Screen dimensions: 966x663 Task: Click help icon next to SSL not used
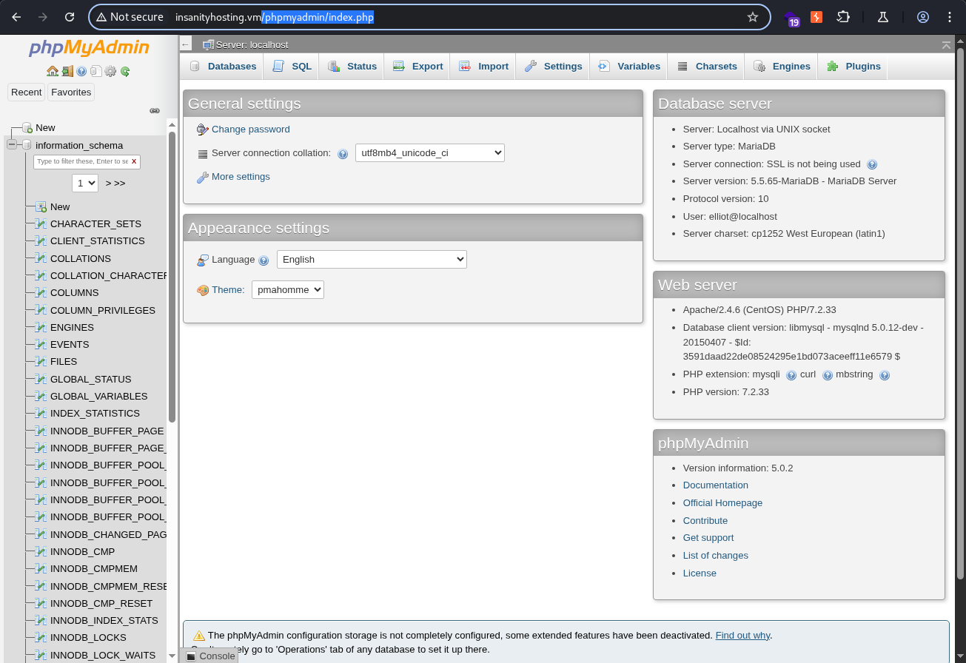872,164
